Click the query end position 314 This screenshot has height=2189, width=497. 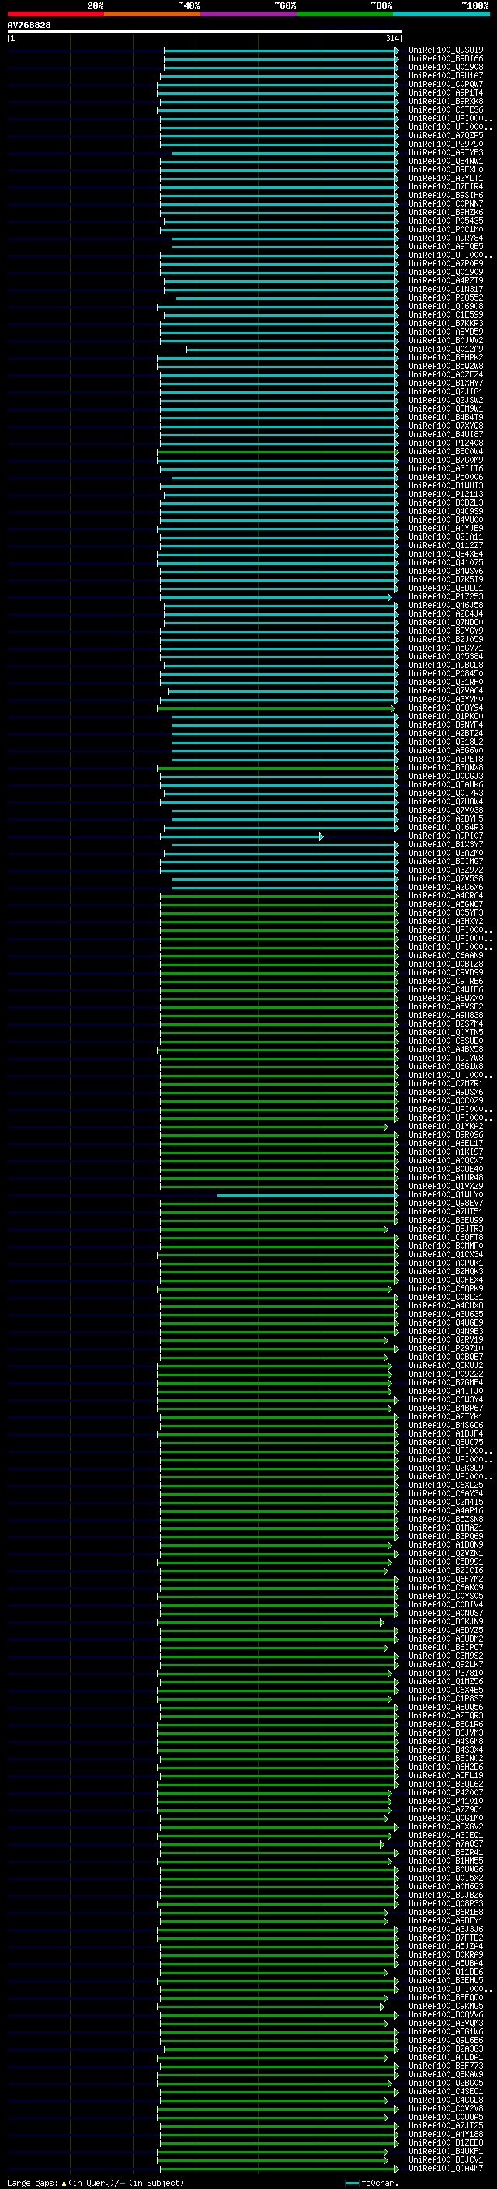[391, 38]
